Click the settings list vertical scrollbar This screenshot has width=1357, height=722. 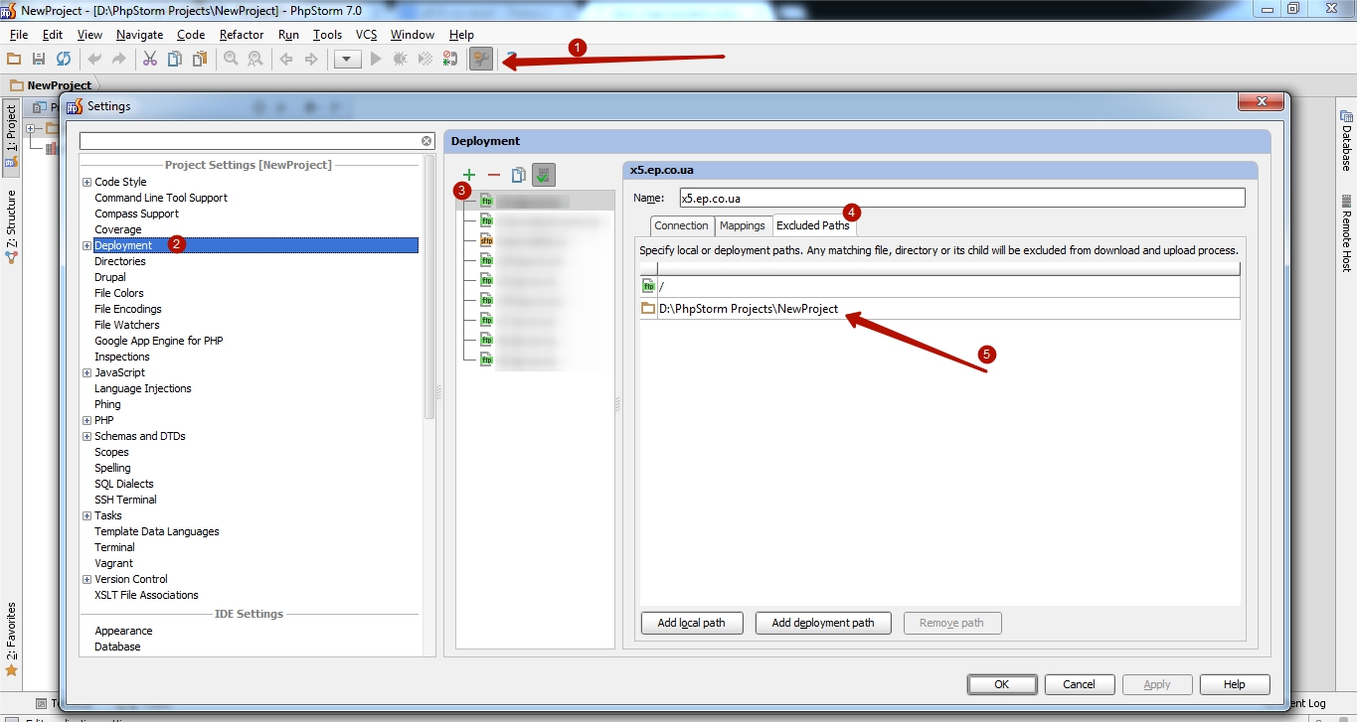tap(429, 288)
